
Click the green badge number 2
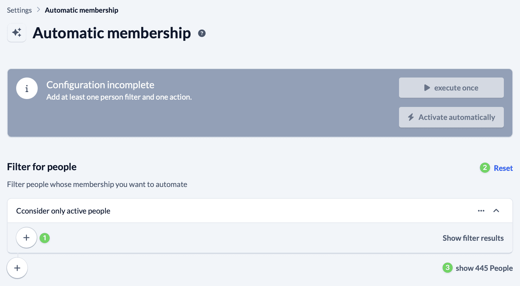tap(485, 167)
